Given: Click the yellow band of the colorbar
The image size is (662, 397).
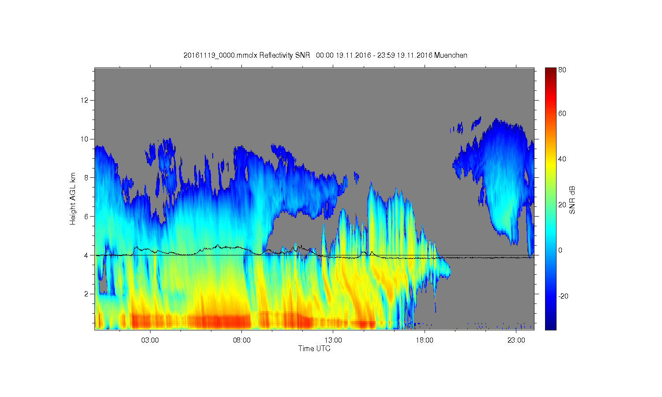Looking at the screenshot, I should [550, 165].
